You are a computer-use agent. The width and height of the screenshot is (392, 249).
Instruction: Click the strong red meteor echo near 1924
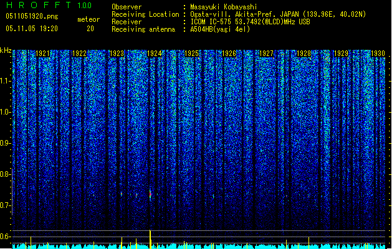tap(150, 194)
